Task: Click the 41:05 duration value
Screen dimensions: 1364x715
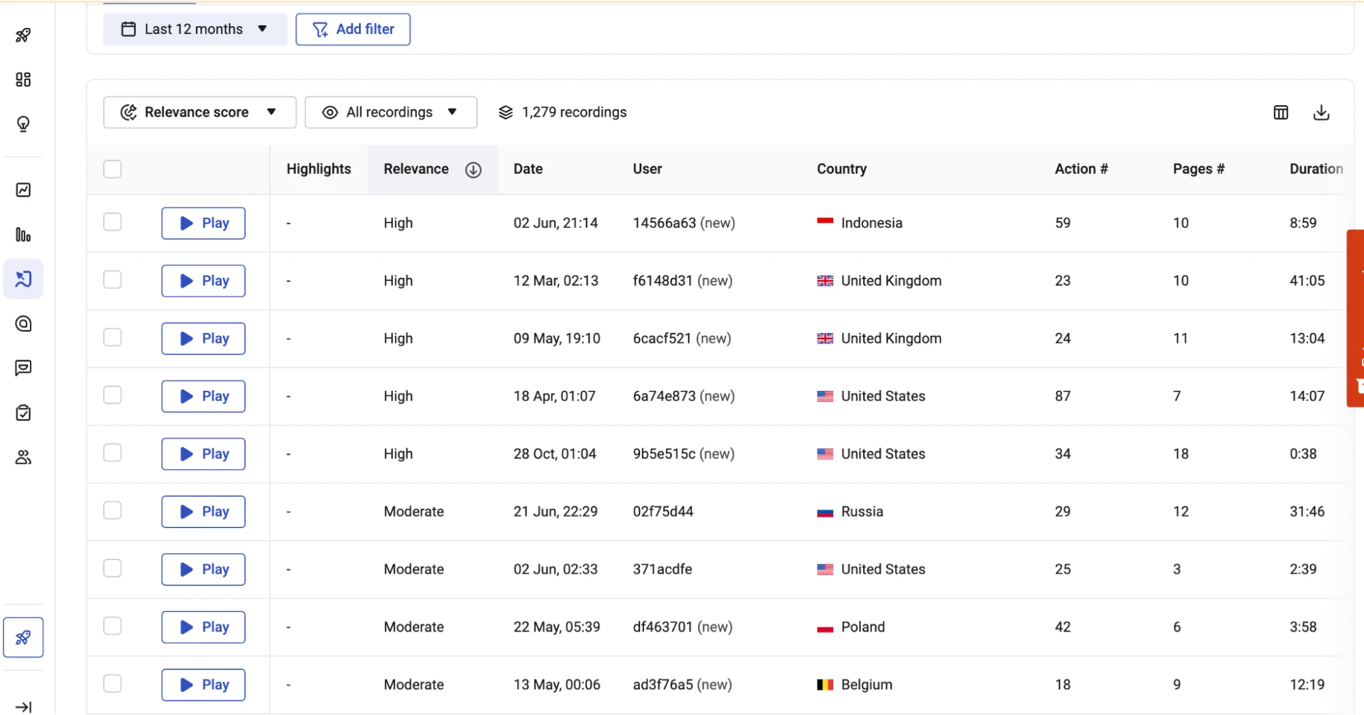Action: click(1307, 281)
